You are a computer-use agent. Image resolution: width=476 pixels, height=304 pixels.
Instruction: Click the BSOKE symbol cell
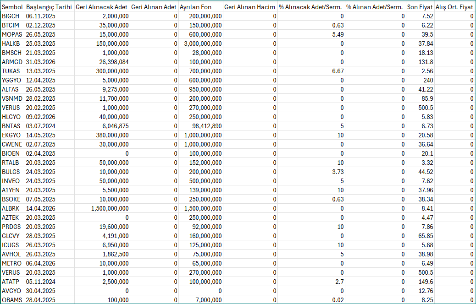coord(12,200)
